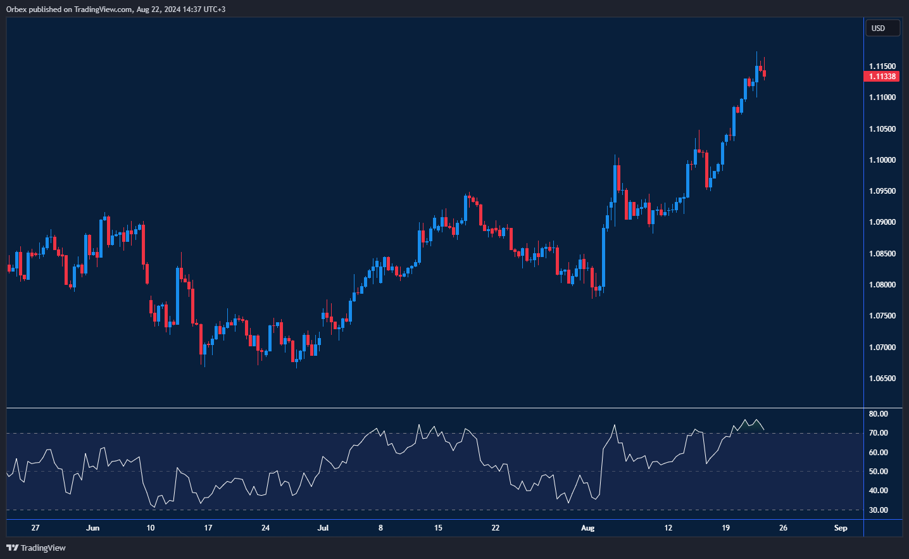Viewport: 909px width, 559px height.
Task: Select the Aug label on the time axis
Action: coord(587,527)
